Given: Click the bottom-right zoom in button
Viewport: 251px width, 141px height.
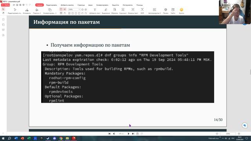Looking at the screenshot, I should 239,134.
